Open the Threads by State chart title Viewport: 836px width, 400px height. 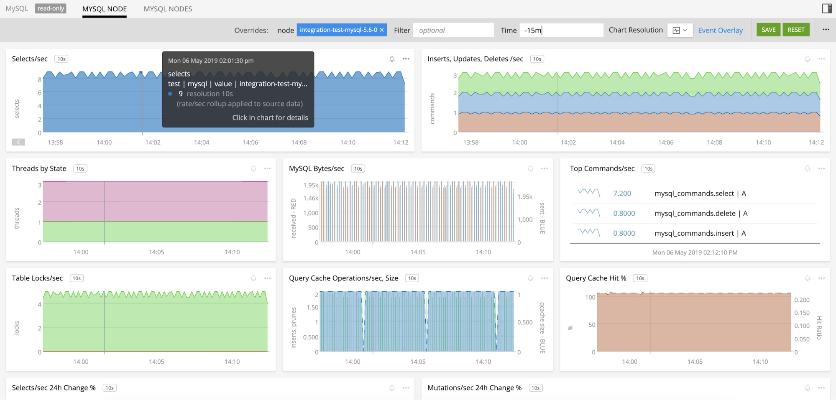[39, 168]
